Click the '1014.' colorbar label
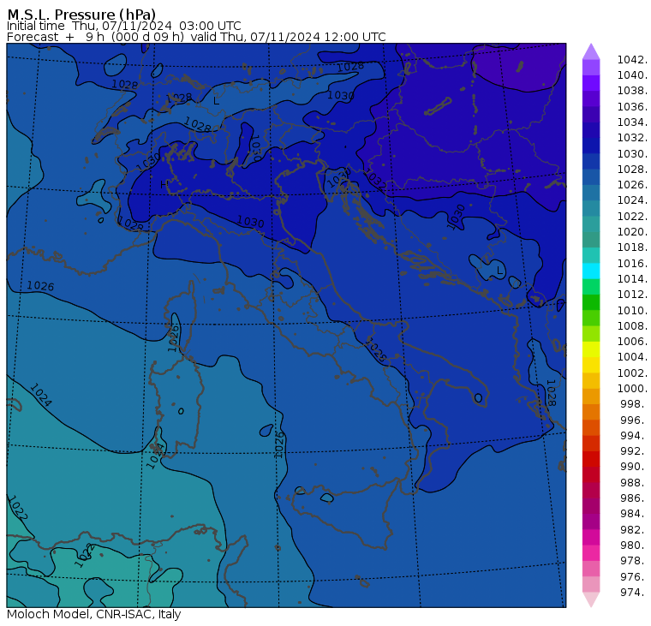This screenshot has height=626, width=651. (x=632, y=278)
